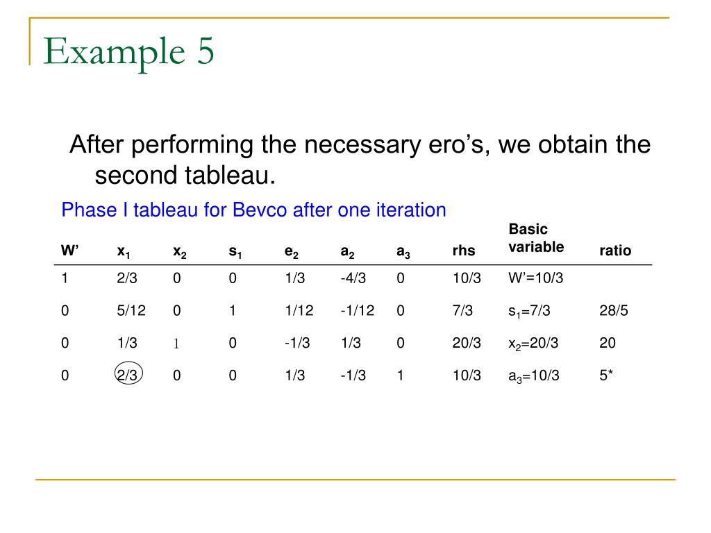Click the 5/12 cell in x1 column
This screenshot has width=711, height=533.
click(x=131, y=310)
